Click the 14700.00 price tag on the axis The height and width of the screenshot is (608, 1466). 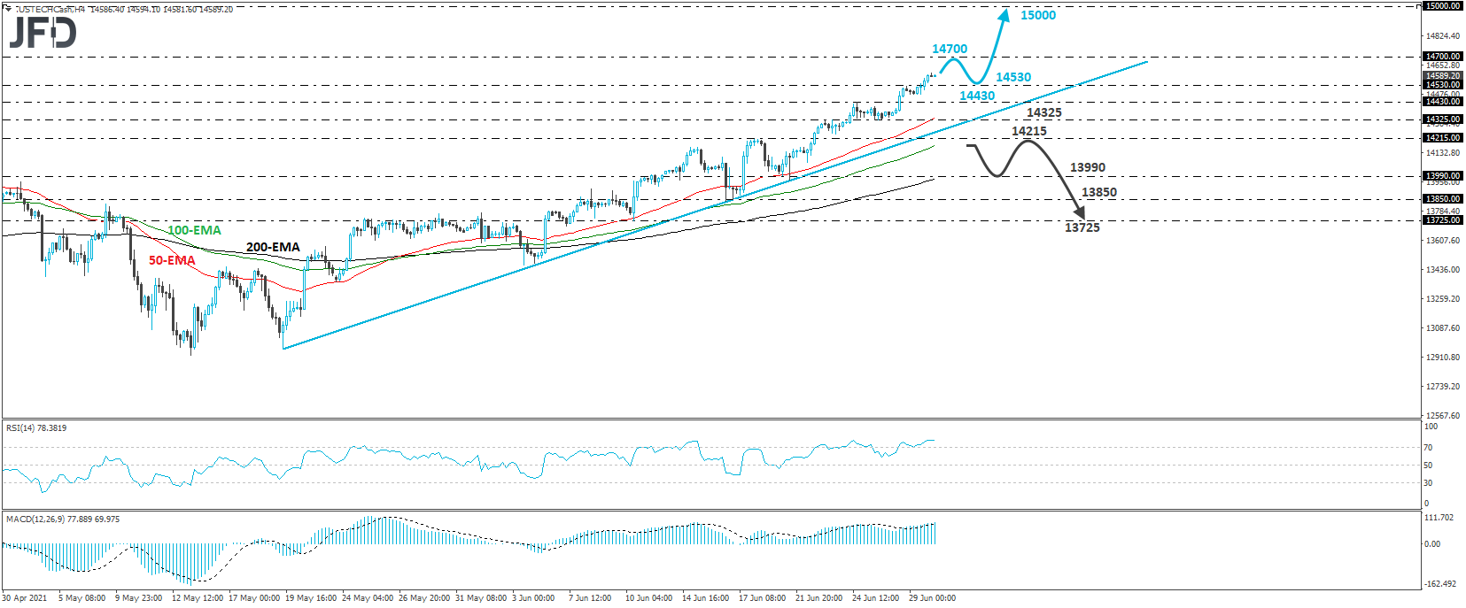pyautogui.click(x=1443, y=57)
